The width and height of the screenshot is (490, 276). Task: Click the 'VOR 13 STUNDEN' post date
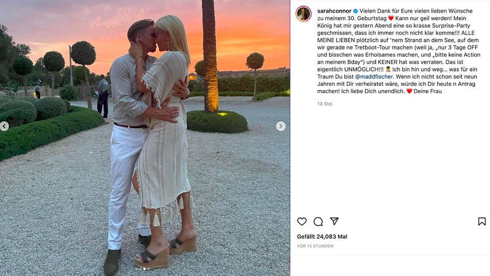(x=315, y=246)
